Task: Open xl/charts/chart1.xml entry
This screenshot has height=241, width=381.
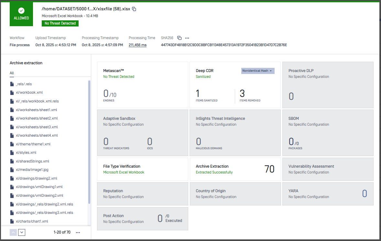Action: [32, 221]
